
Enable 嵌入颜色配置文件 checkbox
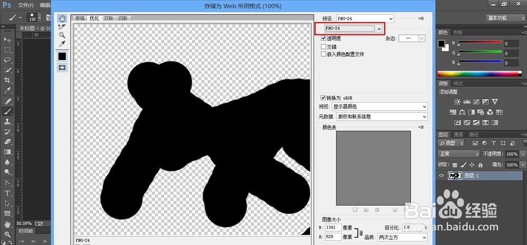coord(324,54)
